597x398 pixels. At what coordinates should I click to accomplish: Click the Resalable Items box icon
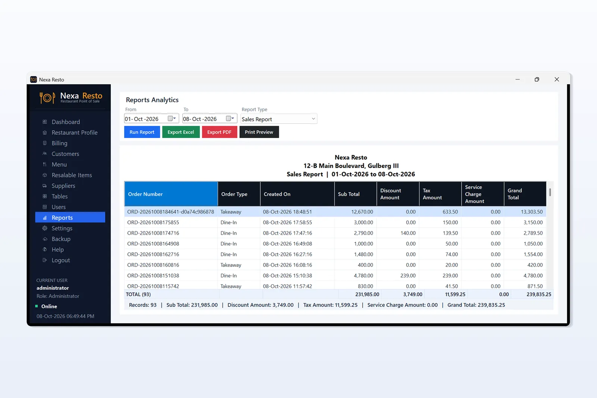(x=45, y=175)
